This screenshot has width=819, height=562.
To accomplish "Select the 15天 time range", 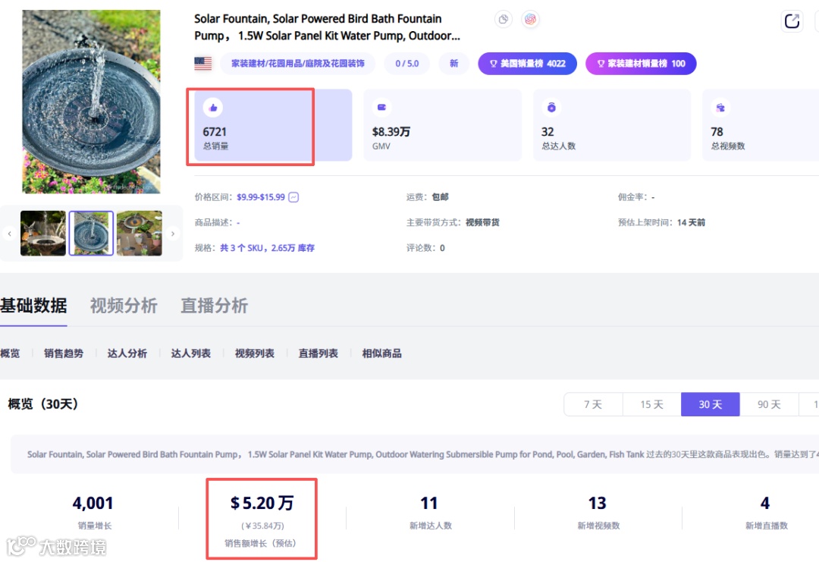I will click(x=651, y=404).
